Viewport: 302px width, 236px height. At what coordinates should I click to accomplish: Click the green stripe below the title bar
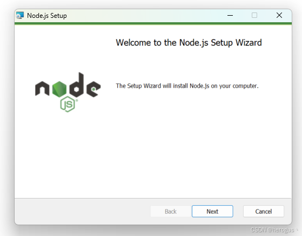click(153, 23)
